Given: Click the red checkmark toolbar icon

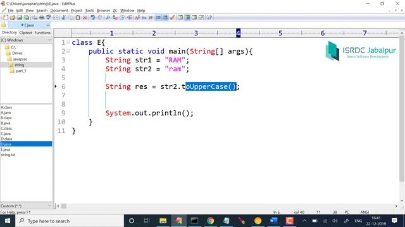Looking at the screenshot, I should coord(172,18).
